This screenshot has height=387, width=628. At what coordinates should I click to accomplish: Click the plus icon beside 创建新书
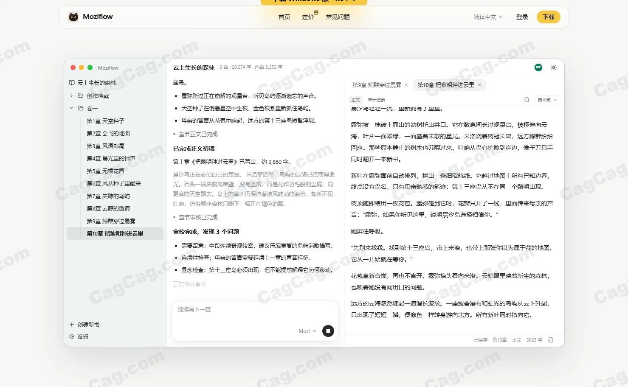(x=72, y=325)
